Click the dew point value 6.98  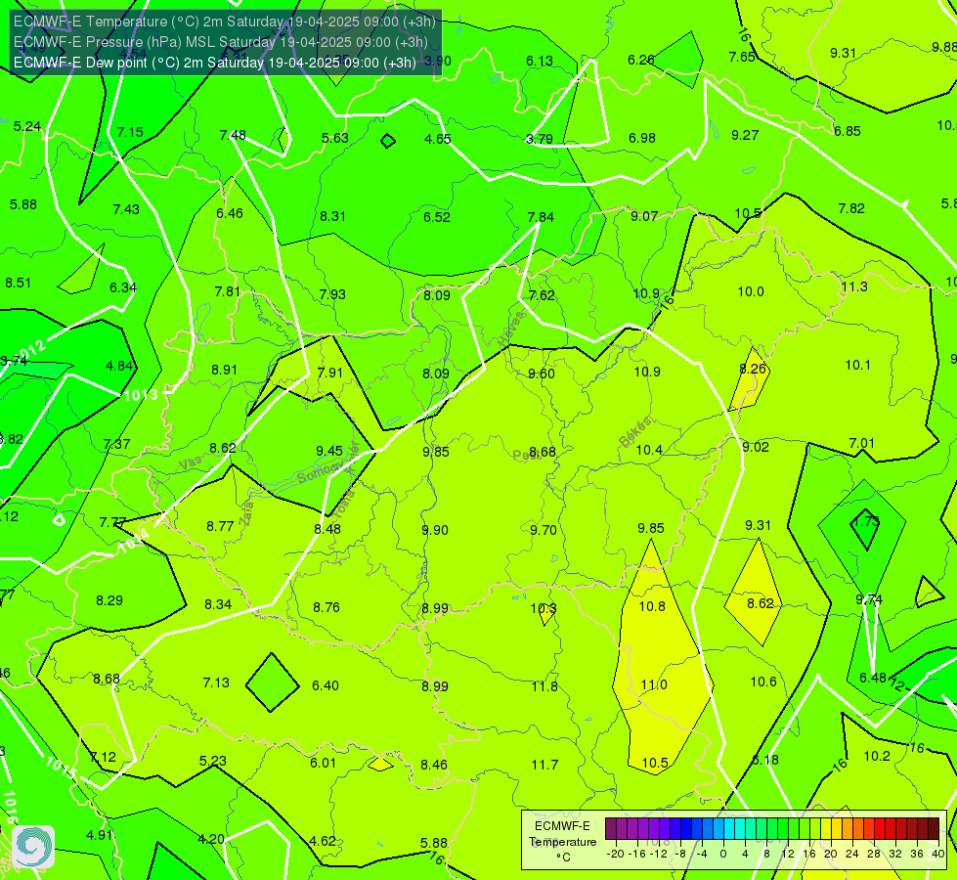tap(642, 138)
